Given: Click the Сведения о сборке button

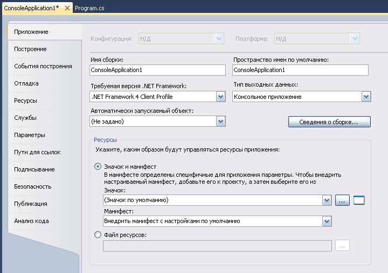Looking at the screenshot, I should [x=329, y=122].
